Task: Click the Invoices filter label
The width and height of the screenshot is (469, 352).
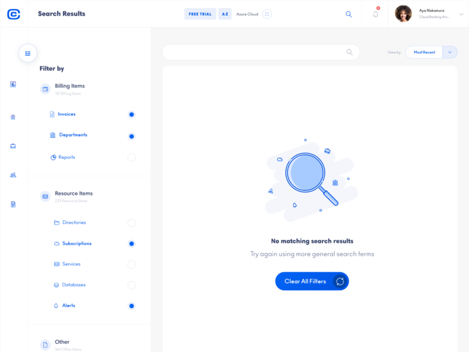Action: (66, 114)
